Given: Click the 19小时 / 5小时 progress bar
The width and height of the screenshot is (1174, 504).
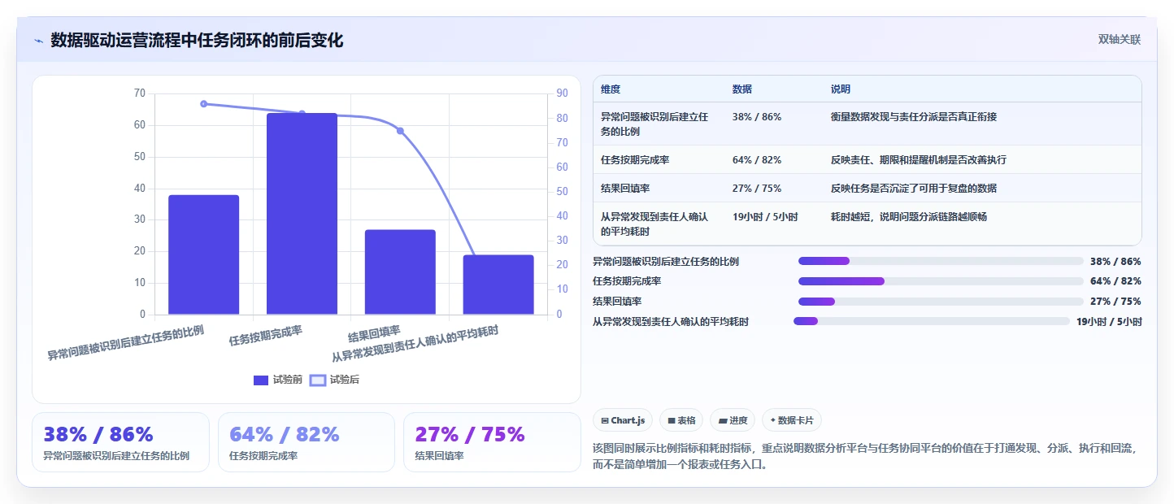Looking at the screenshot, I should tap(932, 321).
